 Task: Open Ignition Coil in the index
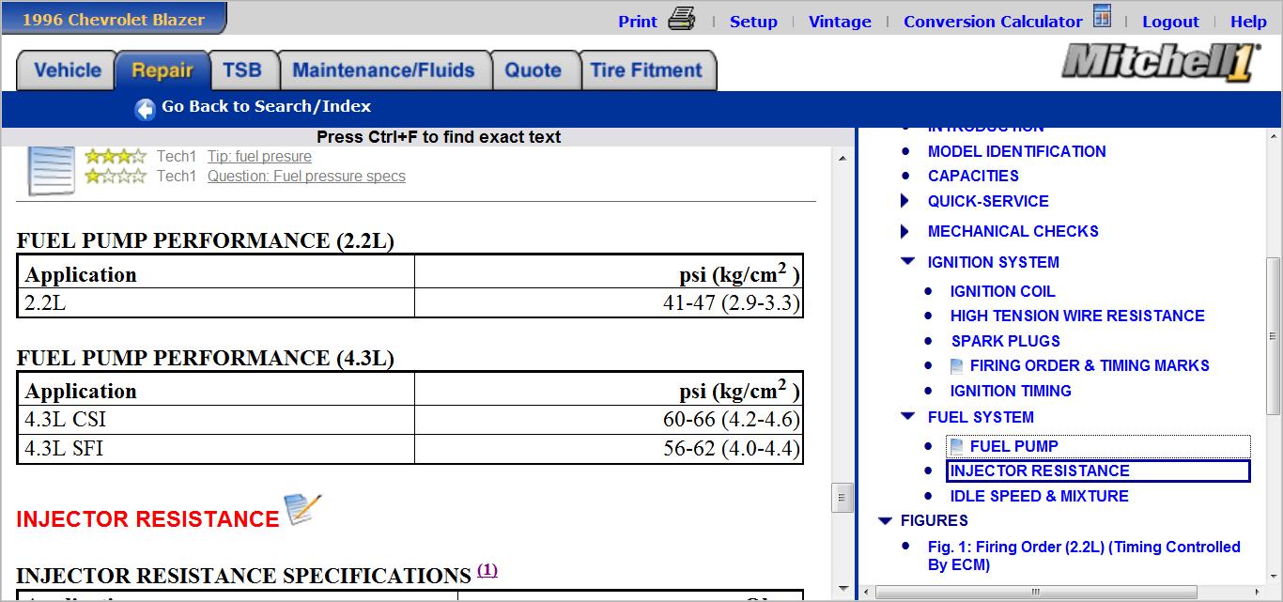tap(1002, 291)
